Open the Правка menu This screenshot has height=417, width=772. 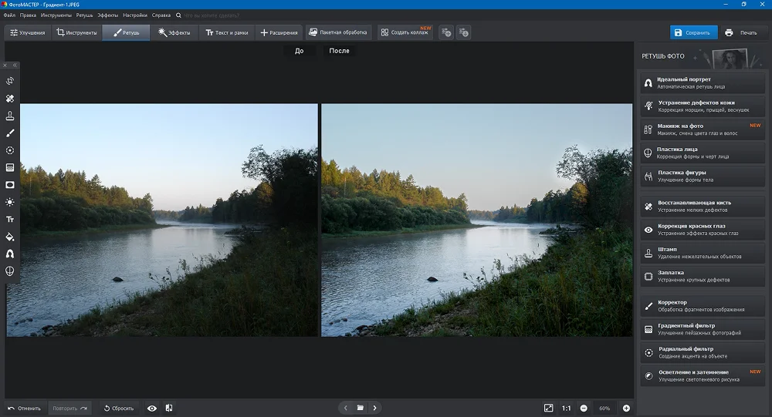pos(28,15)
